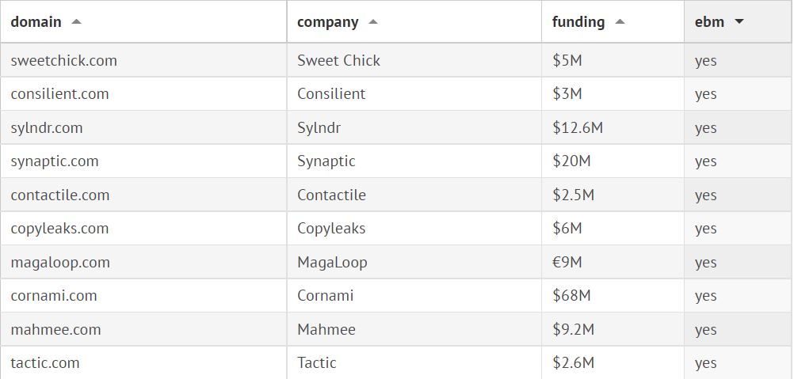Viewport: 794px width, 379px height.
Task: Select the consilient.com domain cell
Action: tap(60, 94)
